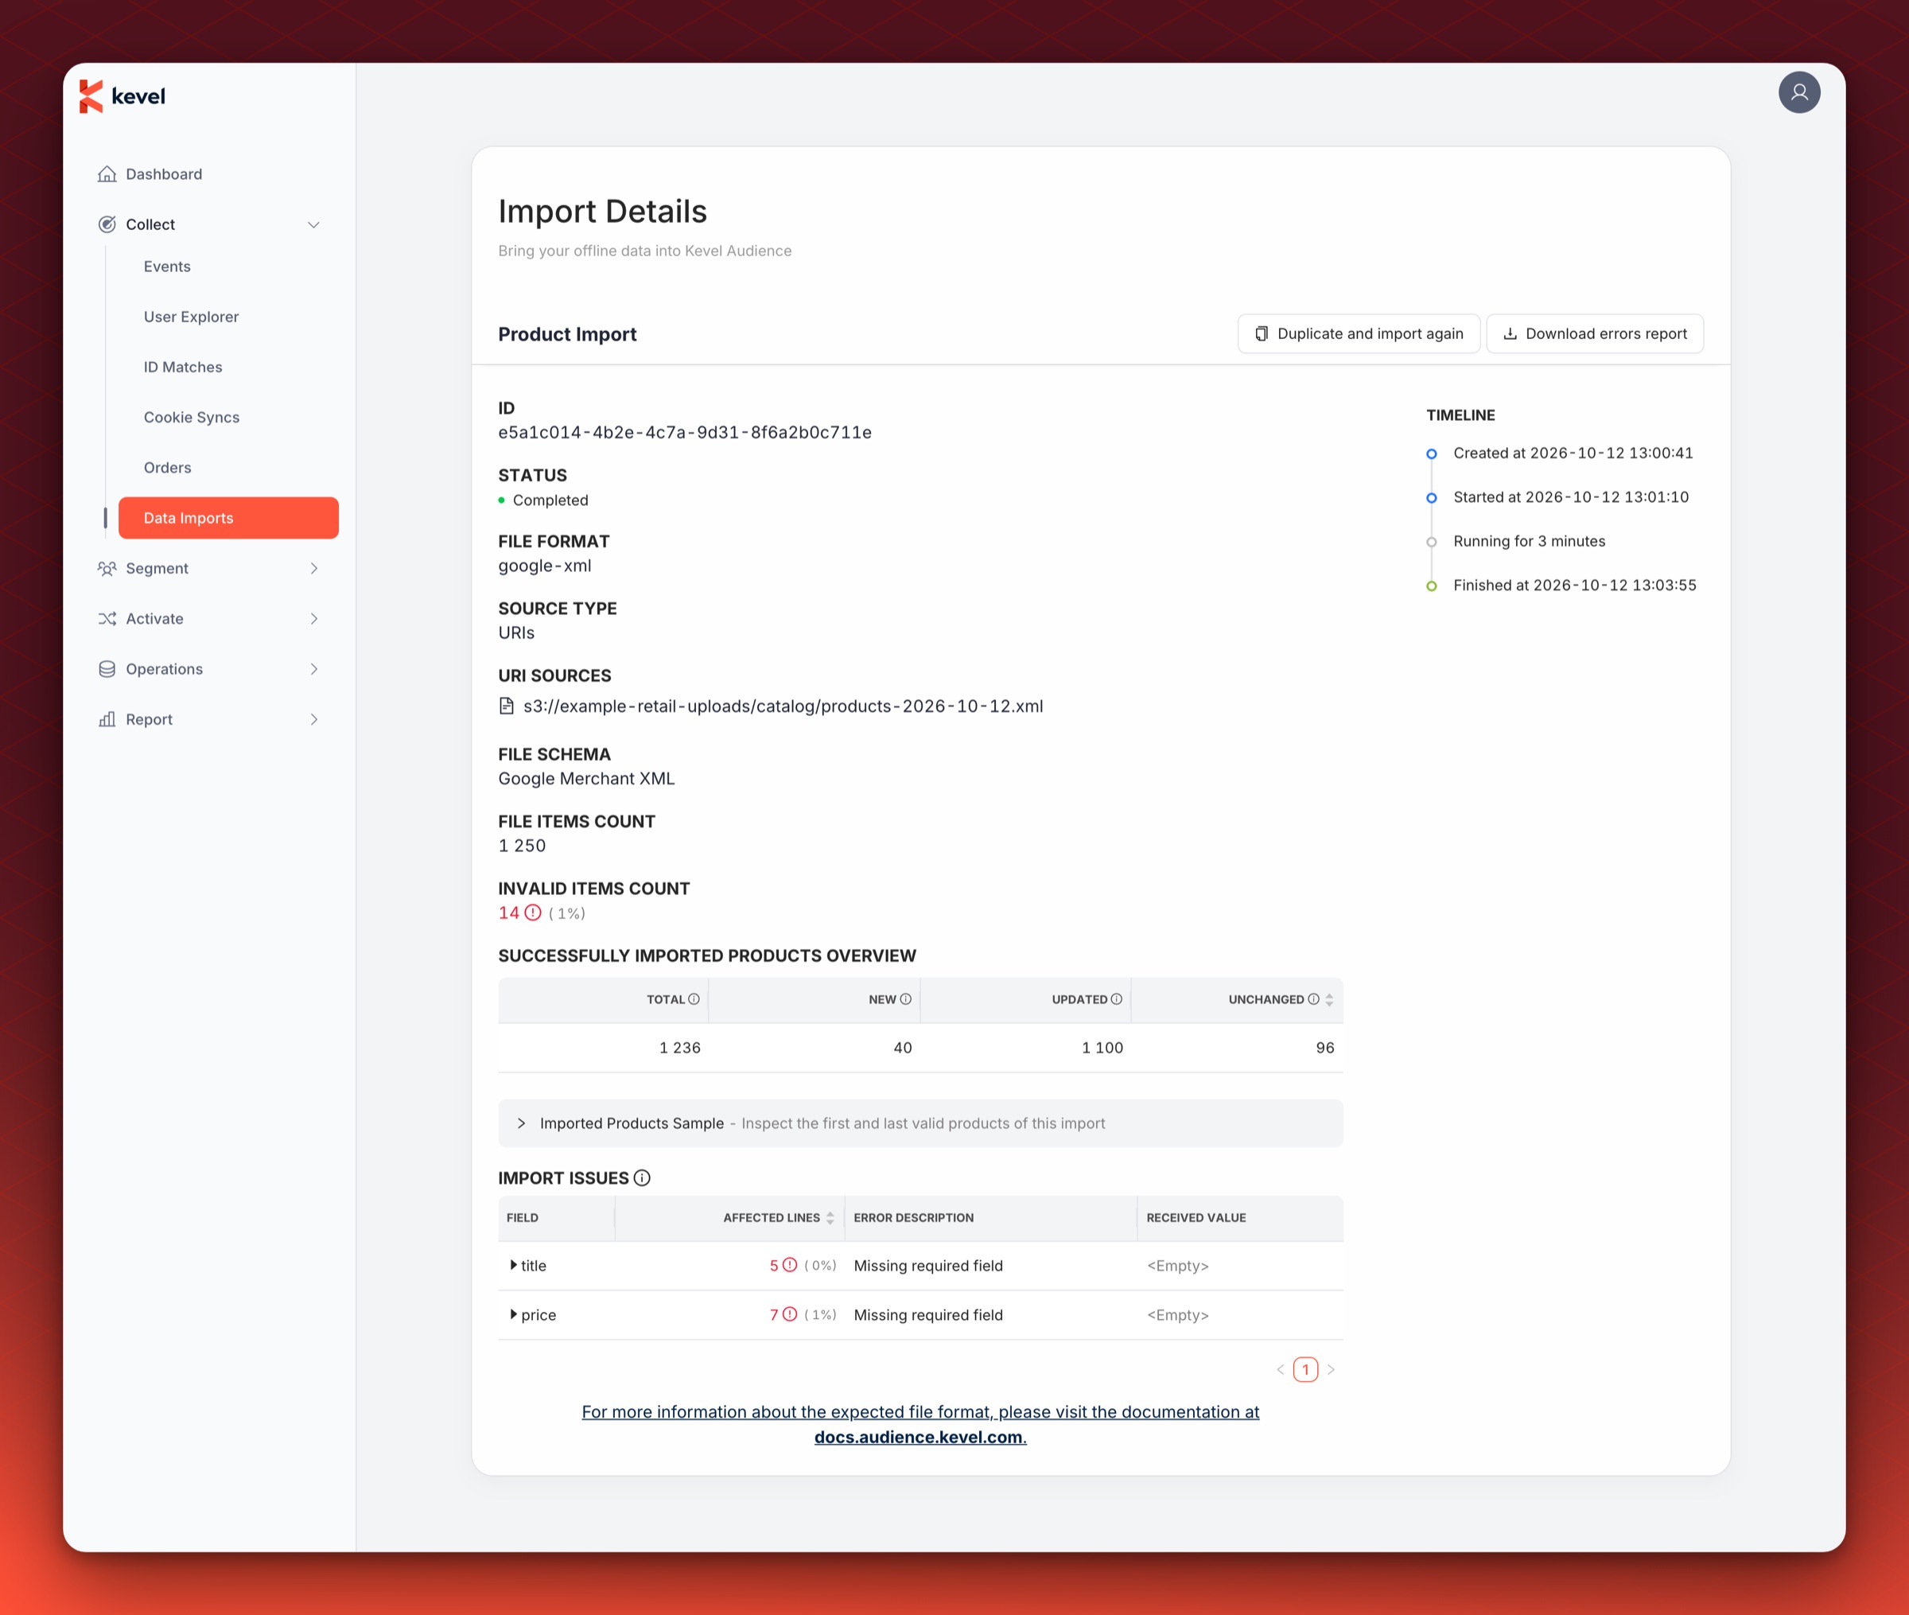The width and height of the screenshot is (1909, 1615).
Task: Click the Collect target icon
Action: coord(107,224)
